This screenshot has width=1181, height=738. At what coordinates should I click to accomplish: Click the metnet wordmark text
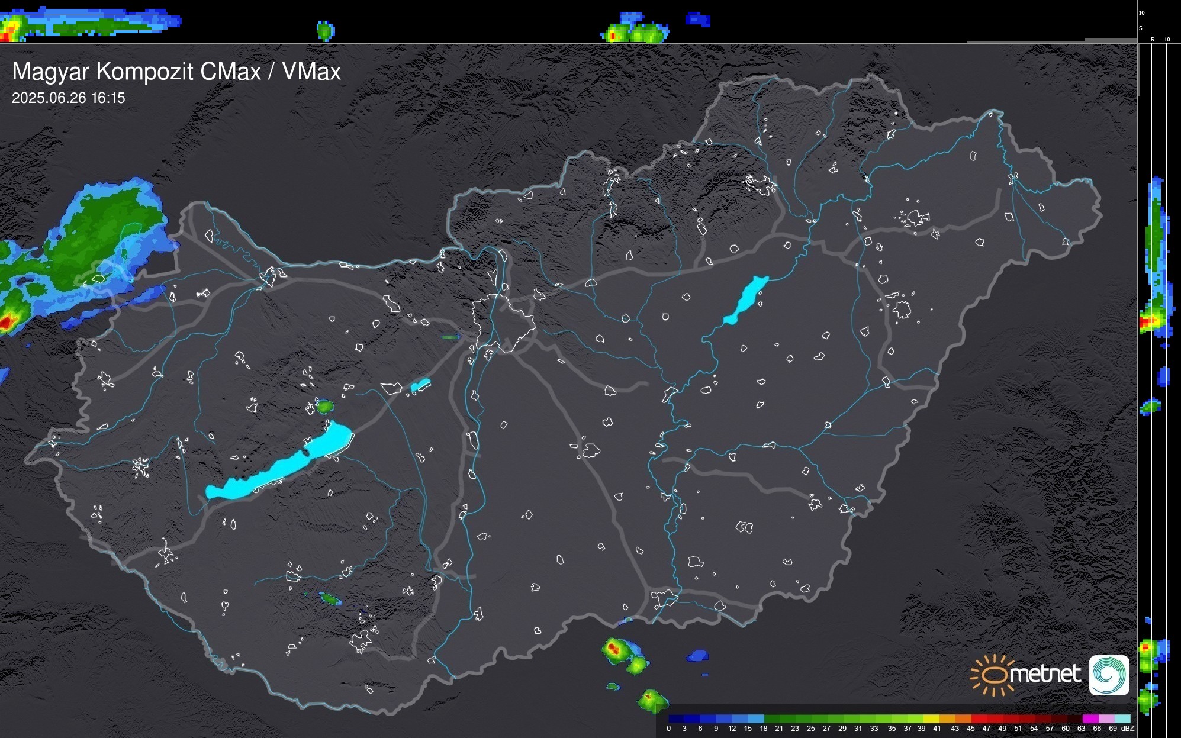(x=1045, y=673)
